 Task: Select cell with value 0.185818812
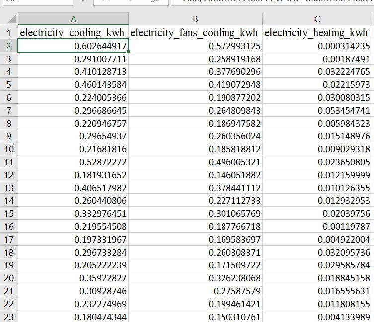click(x=195, y=149)
